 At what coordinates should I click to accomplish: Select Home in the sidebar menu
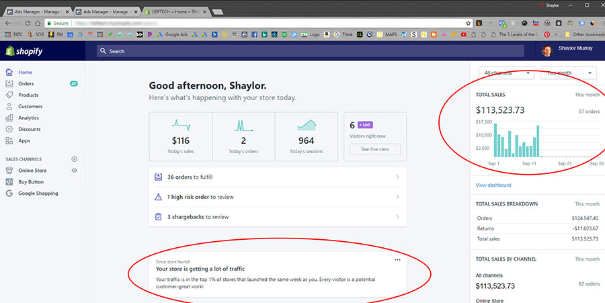pyautogui.click(x=25, y=73)
